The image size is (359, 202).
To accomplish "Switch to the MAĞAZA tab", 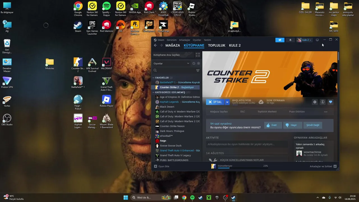I will click(x=173, y=45).
